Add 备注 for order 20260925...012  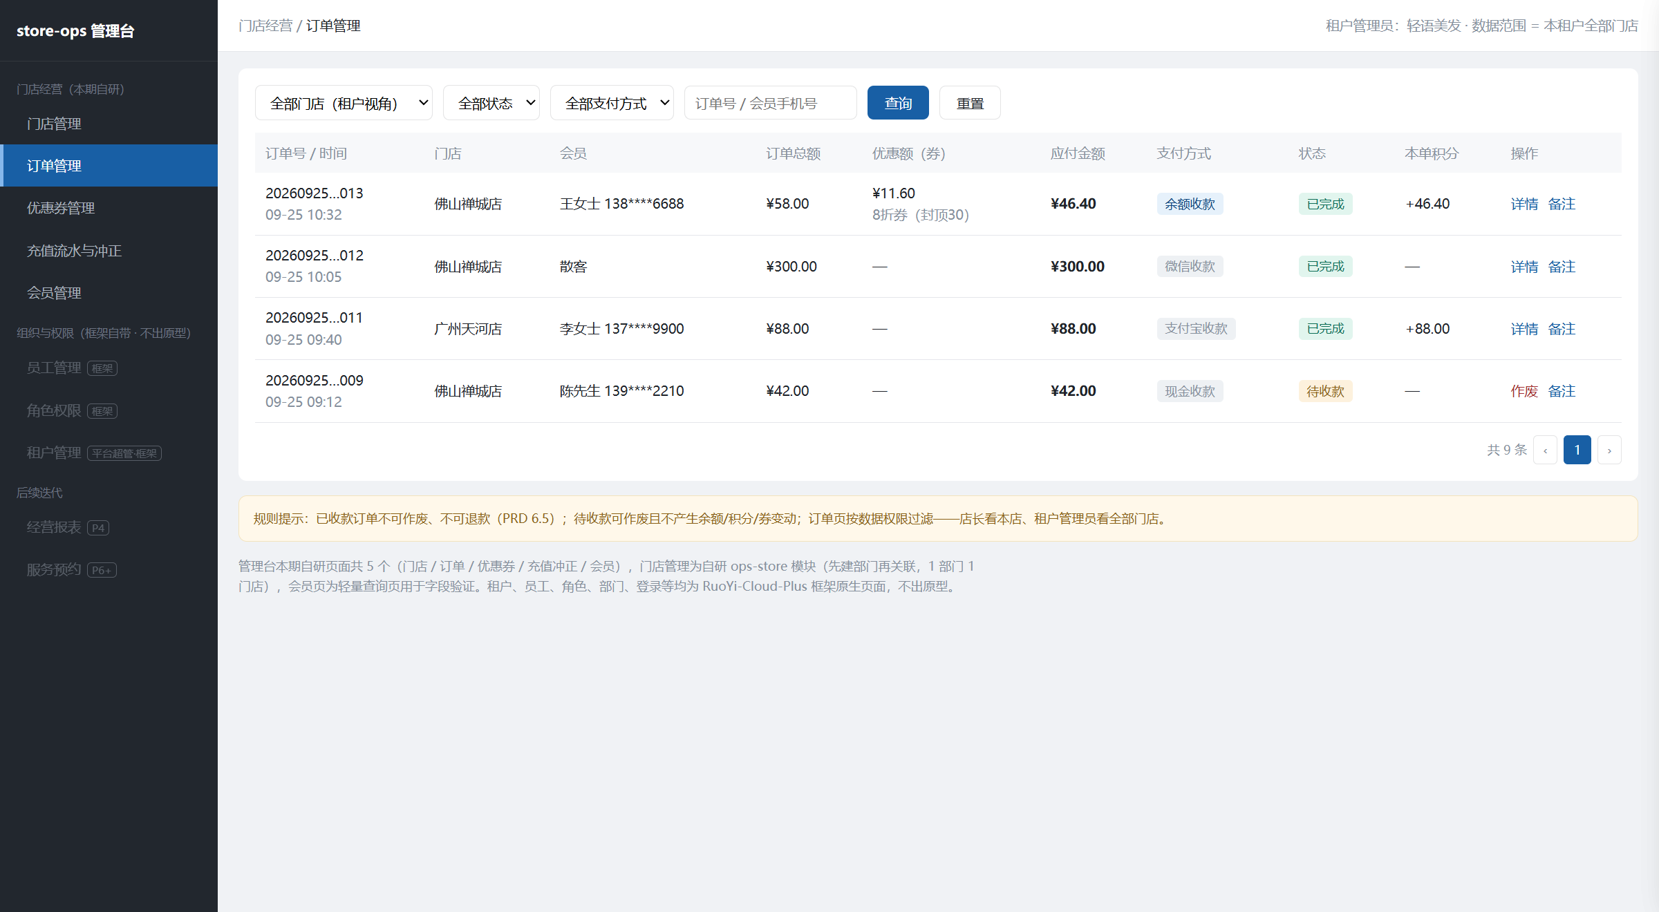1562,267
